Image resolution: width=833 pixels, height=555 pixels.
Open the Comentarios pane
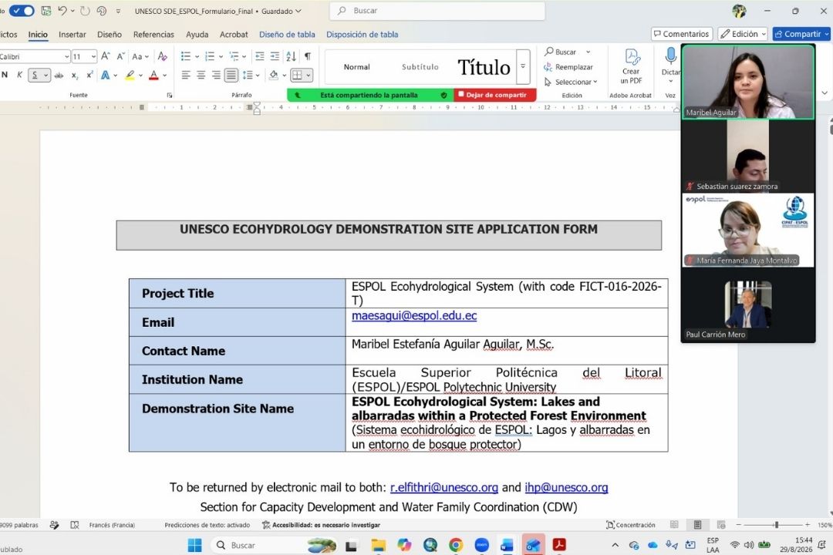[682, 34]
